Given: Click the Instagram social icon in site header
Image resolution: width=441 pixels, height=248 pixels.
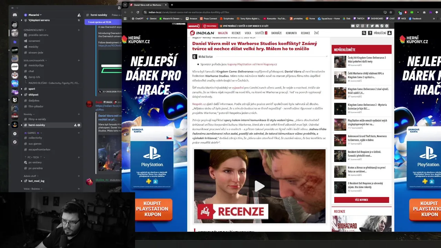Looking at the screenshot, I should point(362,26).
